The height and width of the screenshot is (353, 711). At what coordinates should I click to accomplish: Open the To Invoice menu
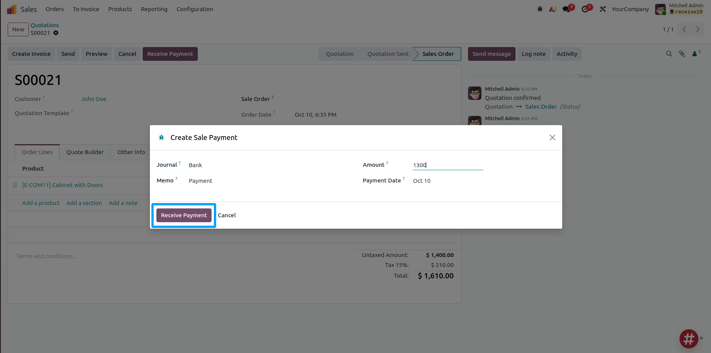86,9
